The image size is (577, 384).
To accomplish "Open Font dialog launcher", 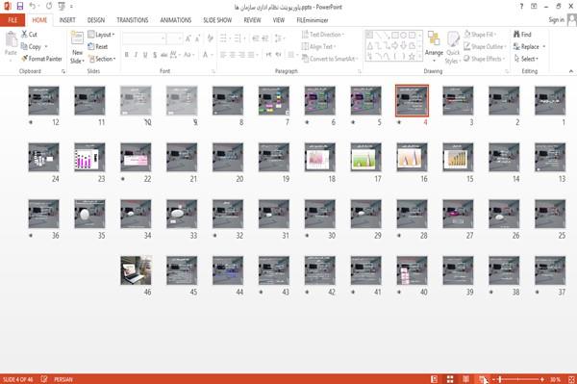I will click(213, 71).
